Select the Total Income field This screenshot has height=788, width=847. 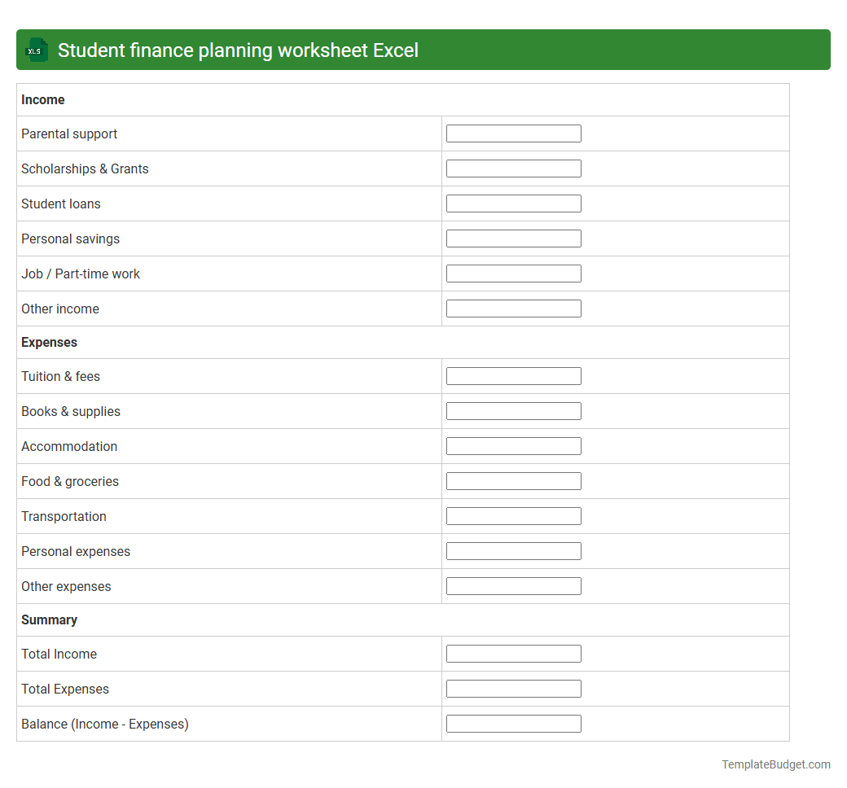513,653
